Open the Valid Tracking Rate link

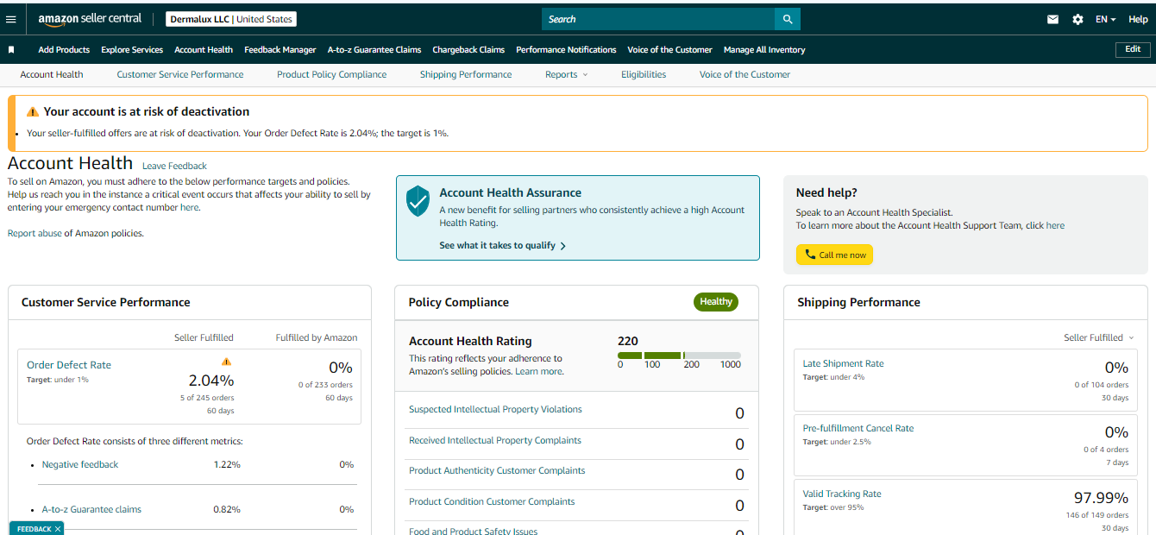(842, 494)
